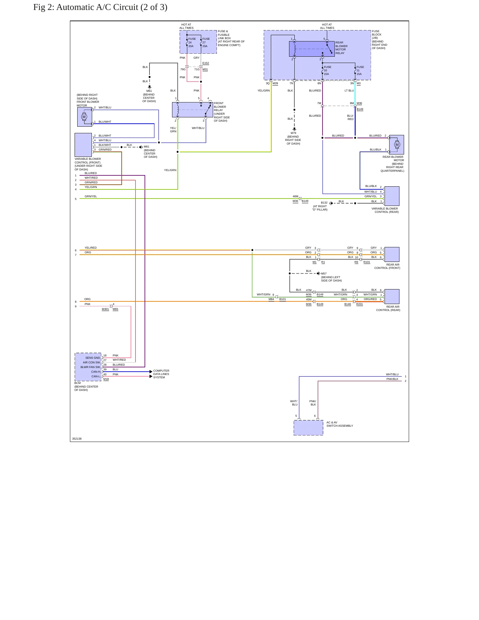Viewport: 479px width, 620px height.
Task: Click the AIR CON SW pin label
Action: tap(91, 362)
